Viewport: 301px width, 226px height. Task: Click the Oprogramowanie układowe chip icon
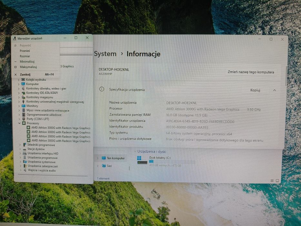(x=24, y=115)
